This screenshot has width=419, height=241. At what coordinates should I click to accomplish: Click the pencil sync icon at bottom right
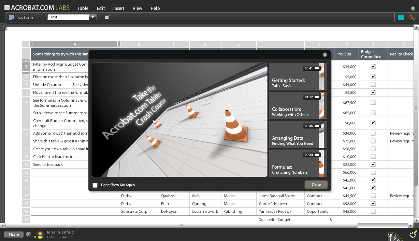(413, 235)
